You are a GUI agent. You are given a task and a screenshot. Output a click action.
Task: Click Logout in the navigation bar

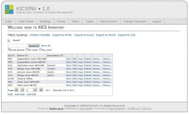click(157, 22)
